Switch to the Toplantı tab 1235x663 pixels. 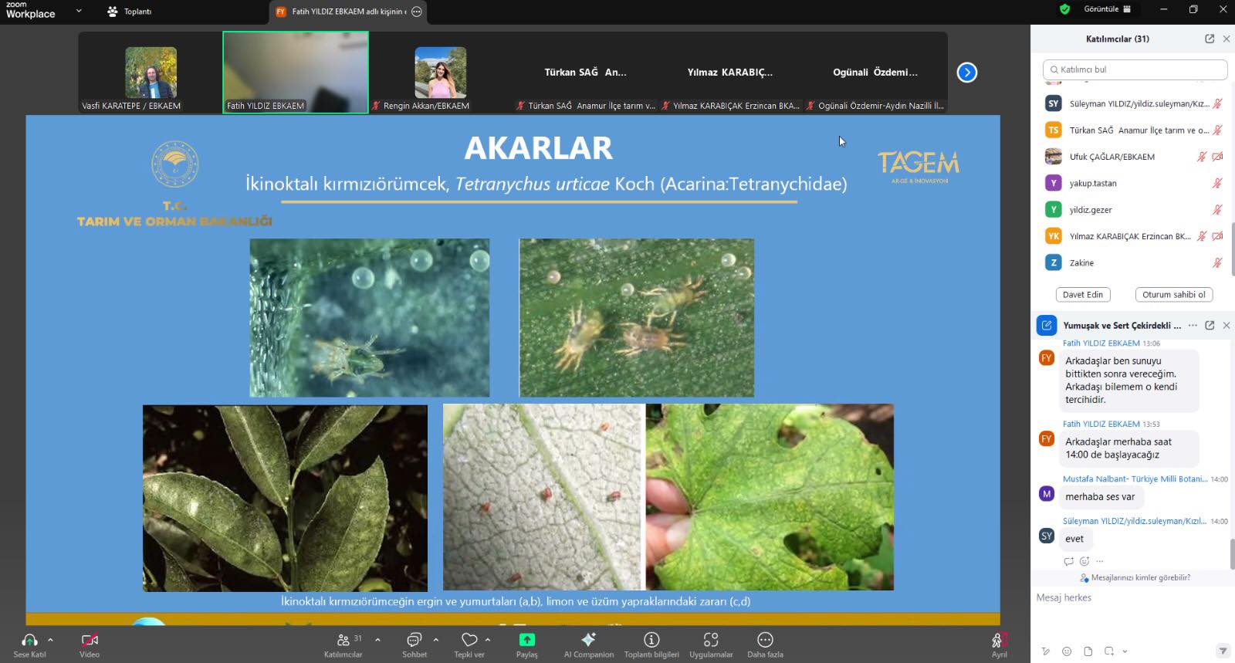pos(130,12)
